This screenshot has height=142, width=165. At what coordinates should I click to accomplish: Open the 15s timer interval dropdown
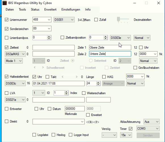[126, 135]
